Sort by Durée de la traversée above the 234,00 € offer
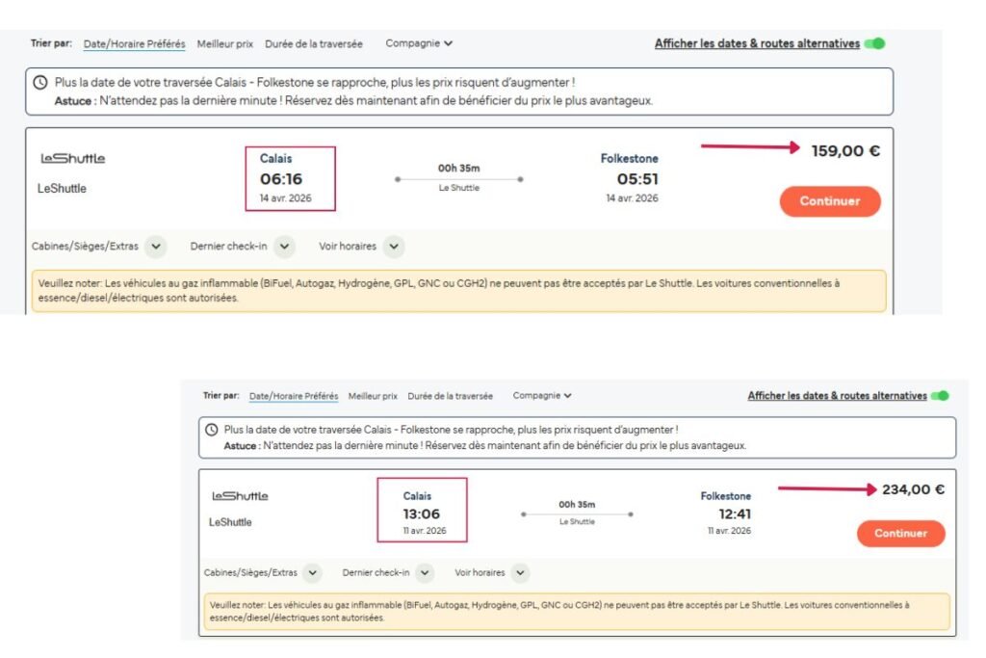This screenshot has height=658, width=986. (x=450, y=396)
